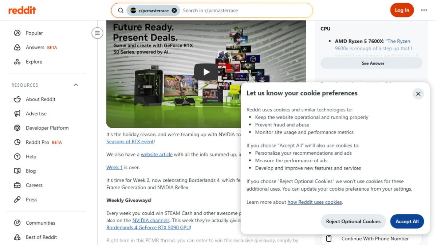This screenshot has height=245, width=437.
Task: Click Reject Optional Cookies button
Action: [353, 221]
